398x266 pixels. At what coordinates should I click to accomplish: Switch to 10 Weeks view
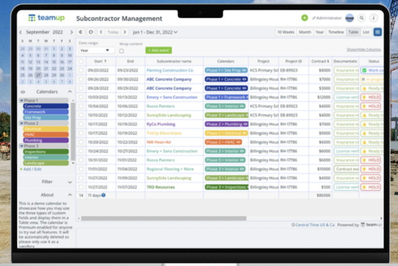point(286,32)
